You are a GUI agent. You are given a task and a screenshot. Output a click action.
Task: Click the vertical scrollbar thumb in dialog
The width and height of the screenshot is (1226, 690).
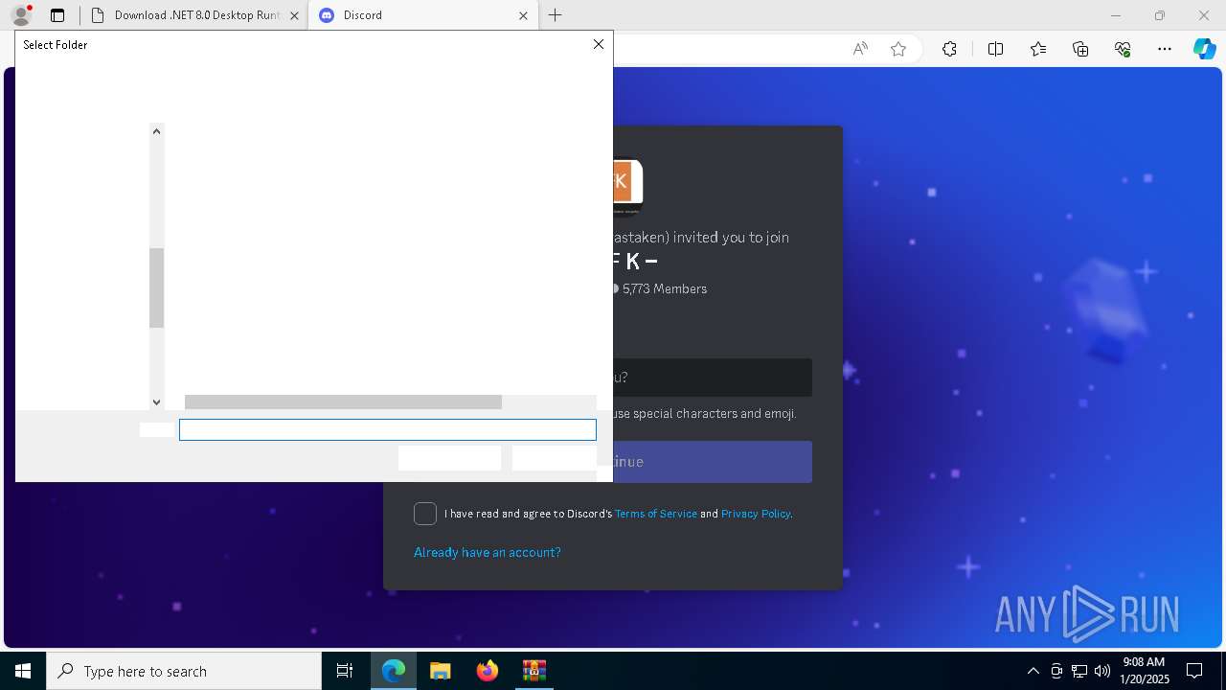[157, 287]
